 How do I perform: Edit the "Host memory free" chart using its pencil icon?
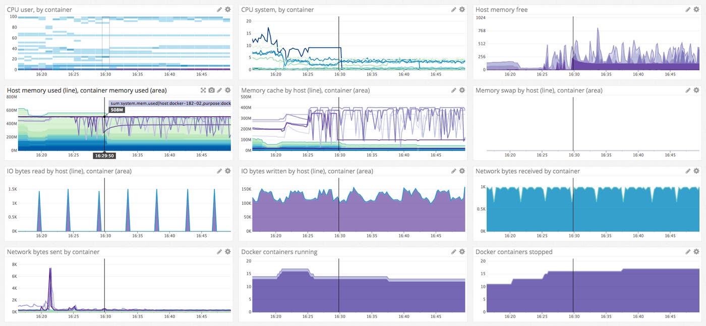688,9
